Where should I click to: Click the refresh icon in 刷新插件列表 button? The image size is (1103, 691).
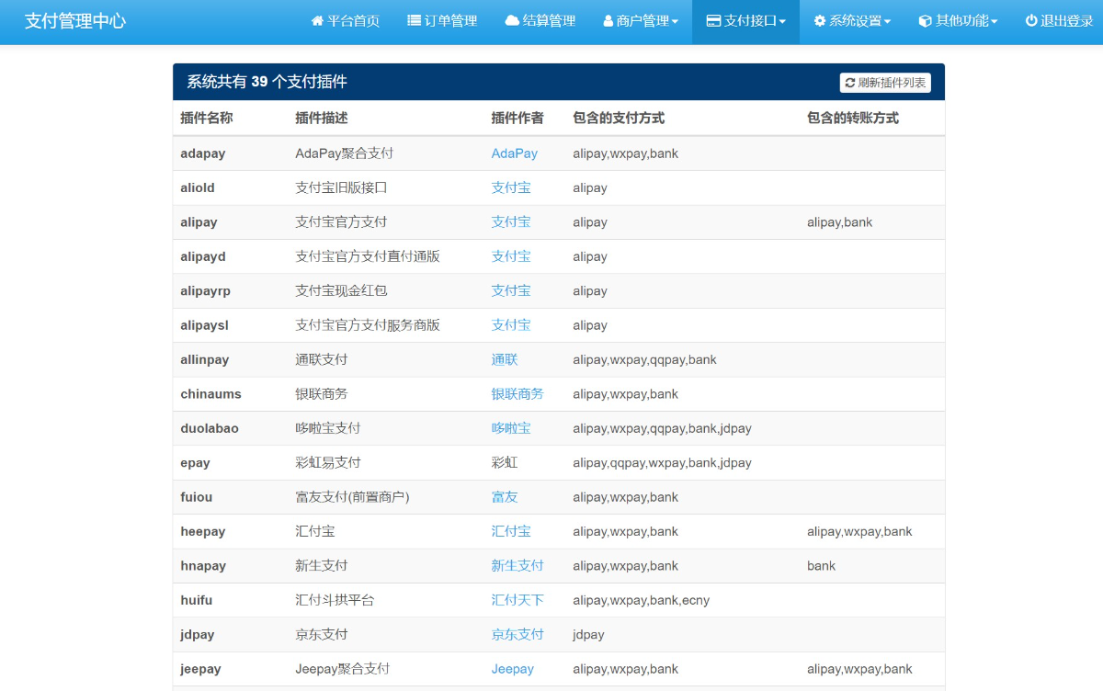[x=850, y=83]
